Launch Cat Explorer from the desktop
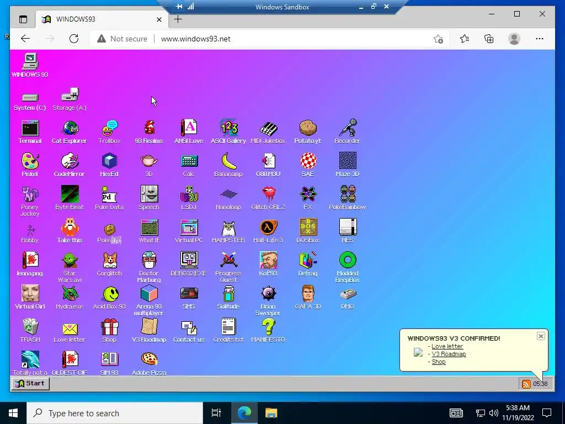565x424 pixels. (70, 132)
